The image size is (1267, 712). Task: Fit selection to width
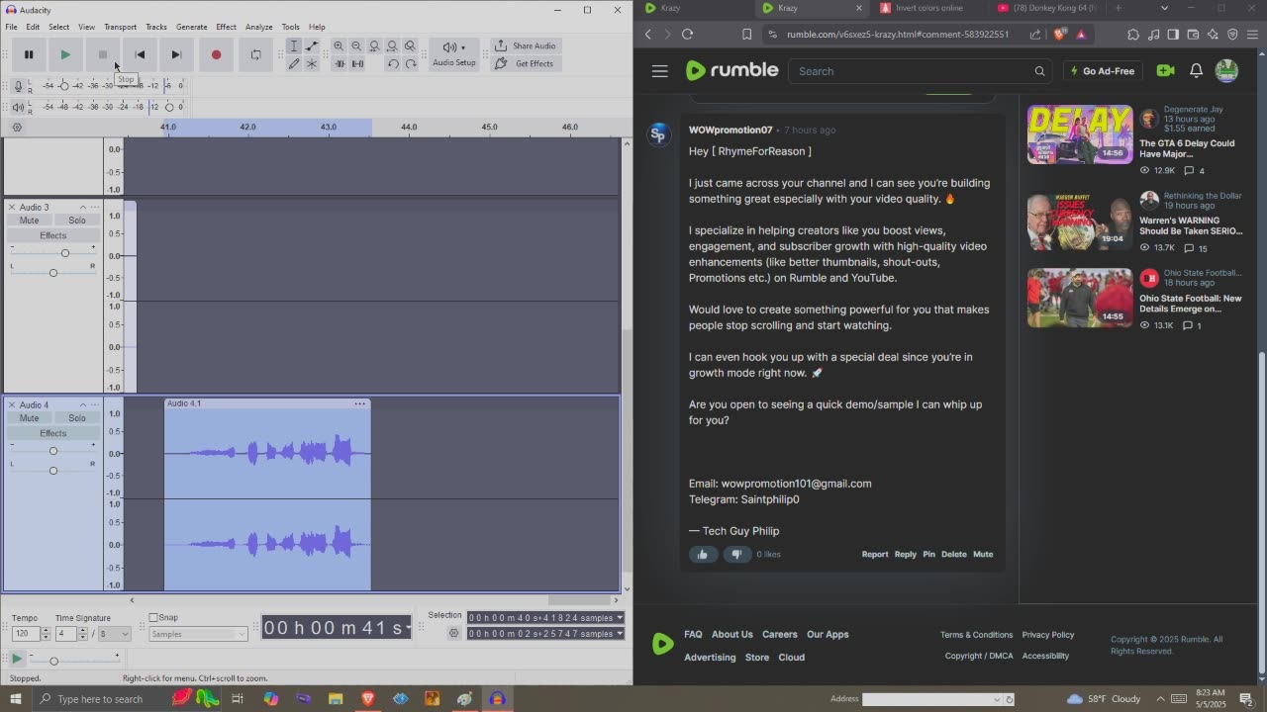tap(374, 46)
